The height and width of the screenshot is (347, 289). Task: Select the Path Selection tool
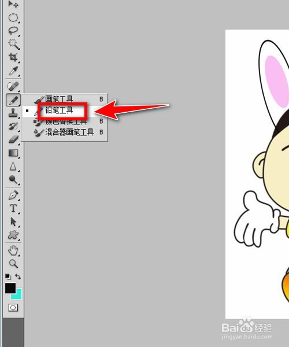tap(13, 222)
